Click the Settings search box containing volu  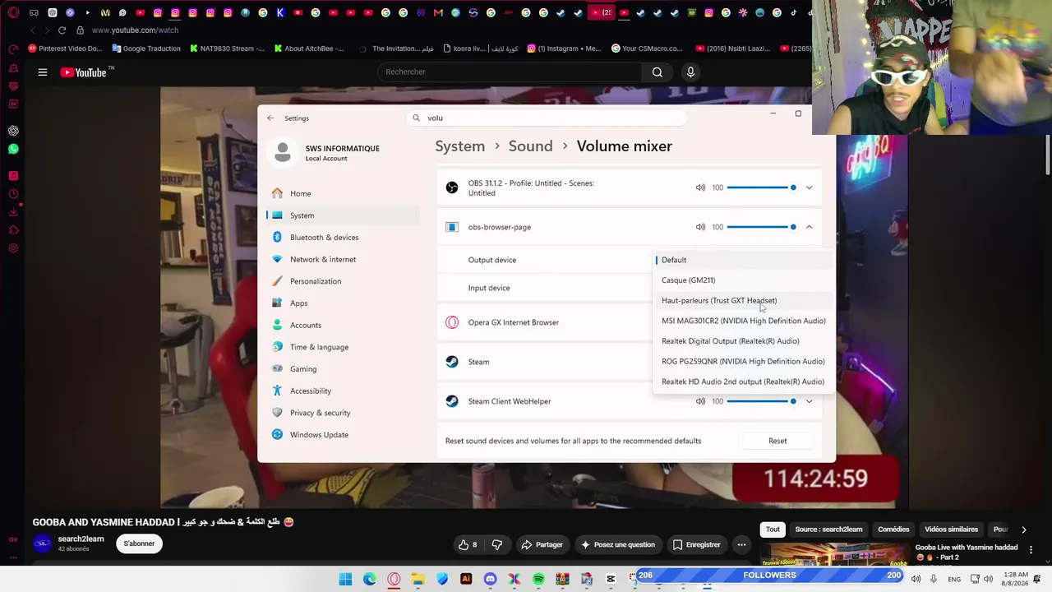tap(547, 118)
